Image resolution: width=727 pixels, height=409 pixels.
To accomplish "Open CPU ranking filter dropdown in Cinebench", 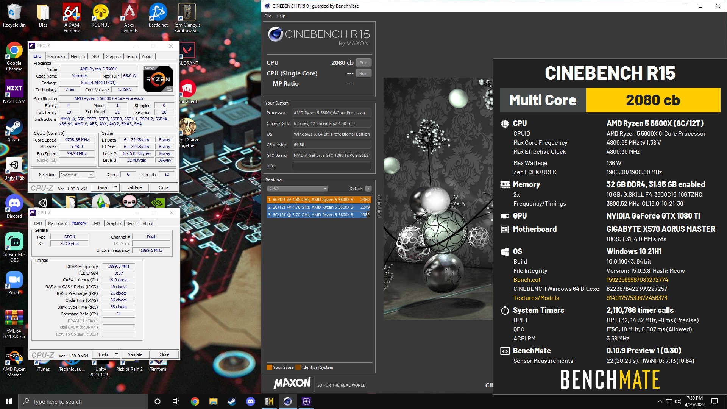I will pos(297,189).
